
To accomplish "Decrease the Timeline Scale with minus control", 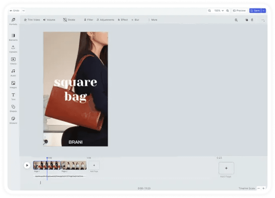I will (259, 187).
